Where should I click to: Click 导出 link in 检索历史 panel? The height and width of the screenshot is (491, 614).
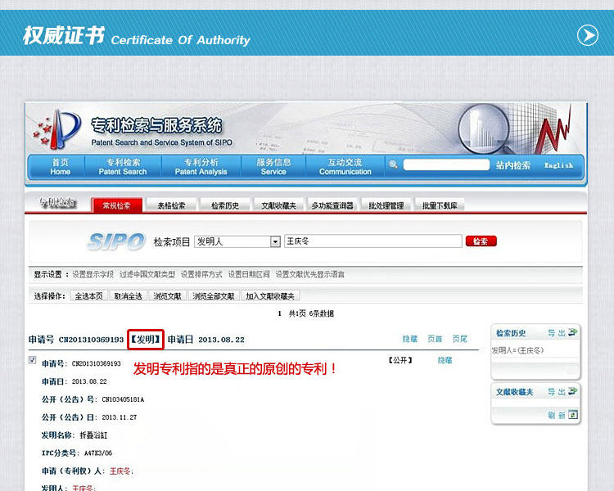pyautogui.click(x=557, y=333)
